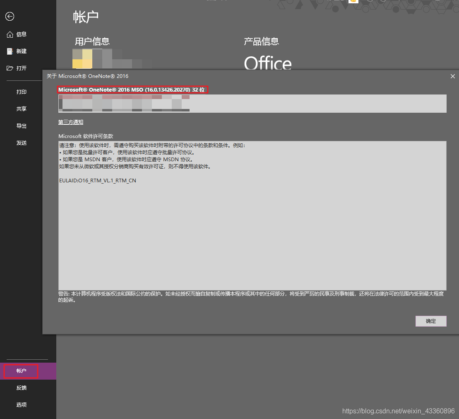Click the OneNote 2016 MSO version text
459x419 pixels.
(132, 90)
